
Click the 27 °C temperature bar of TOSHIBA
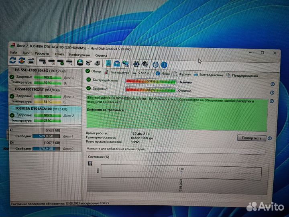[47, 121]
